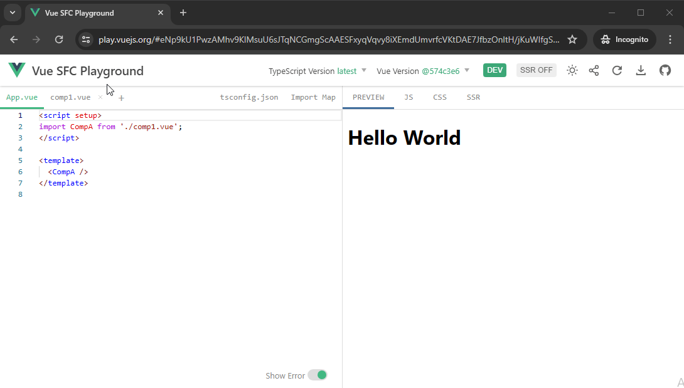
Task: Click the closing </template> tag line
Action: point(63,183)
